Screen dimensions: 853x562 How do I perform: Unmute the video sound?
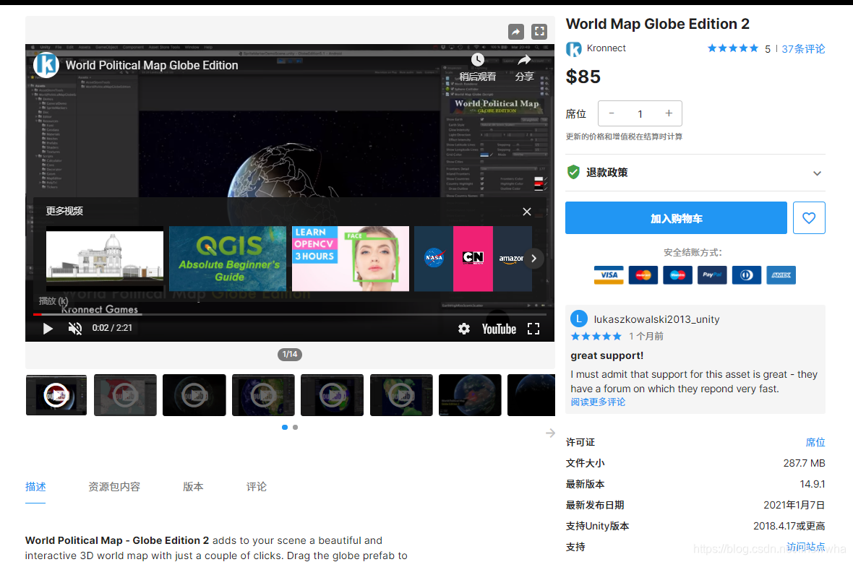[75, 328]
